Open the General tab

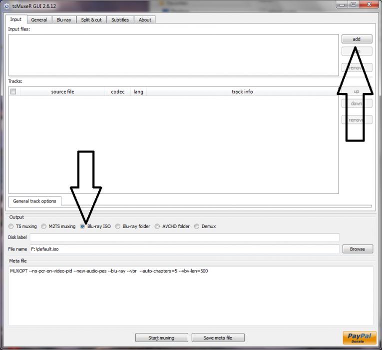tap(39, 20)
